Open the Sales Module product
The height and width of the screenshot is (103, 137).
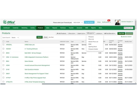coord(29,61)
